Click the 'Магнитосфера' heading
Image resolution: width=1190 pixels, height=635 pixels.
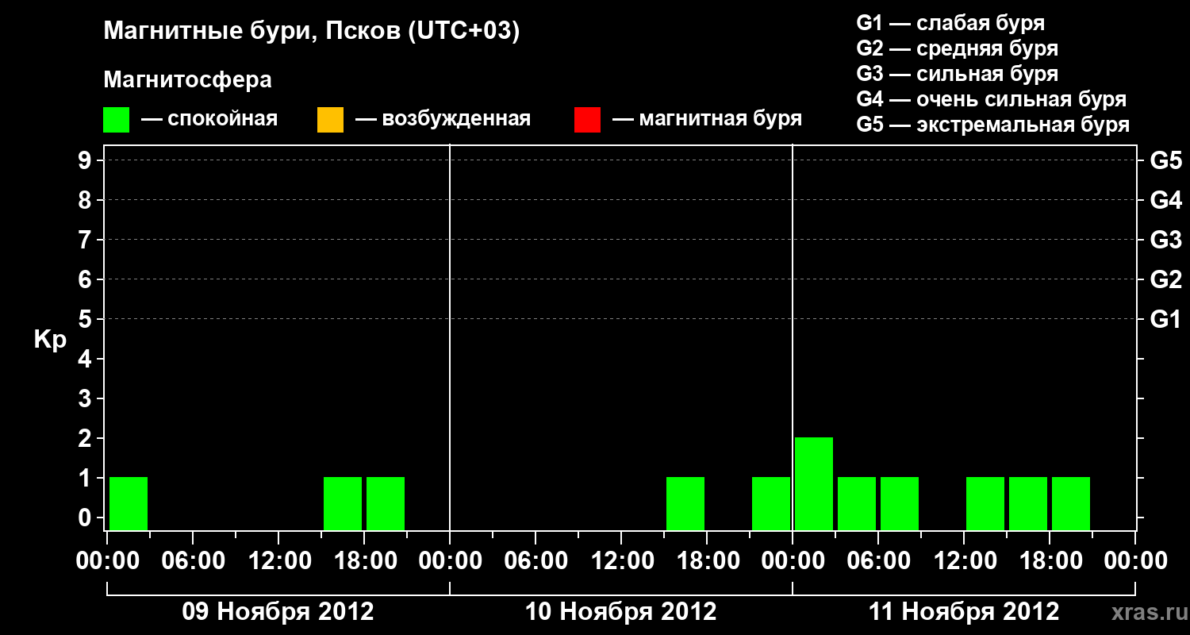(188, 81)
